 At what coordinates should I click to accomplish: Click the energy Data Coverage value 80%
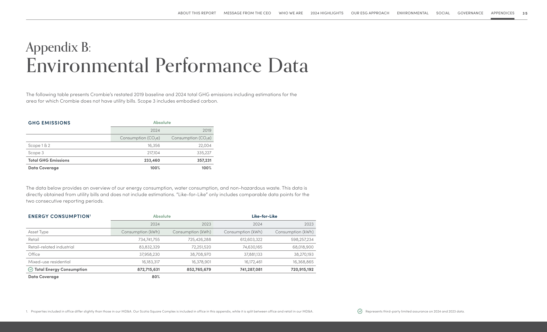[156, 277]
